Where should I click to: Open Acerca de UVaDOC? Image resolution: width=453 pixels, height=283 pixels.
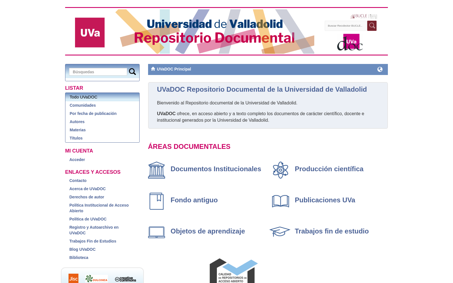point(87,189)
